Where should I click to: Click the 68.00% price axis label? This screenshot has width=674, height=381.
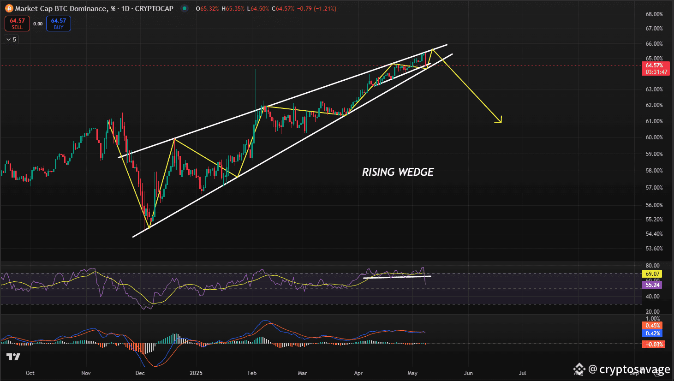(x=654, y=14)
